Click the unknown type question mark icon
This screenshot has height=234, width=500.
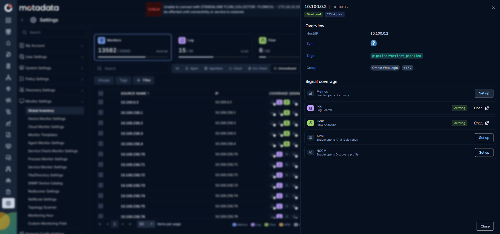373,43
